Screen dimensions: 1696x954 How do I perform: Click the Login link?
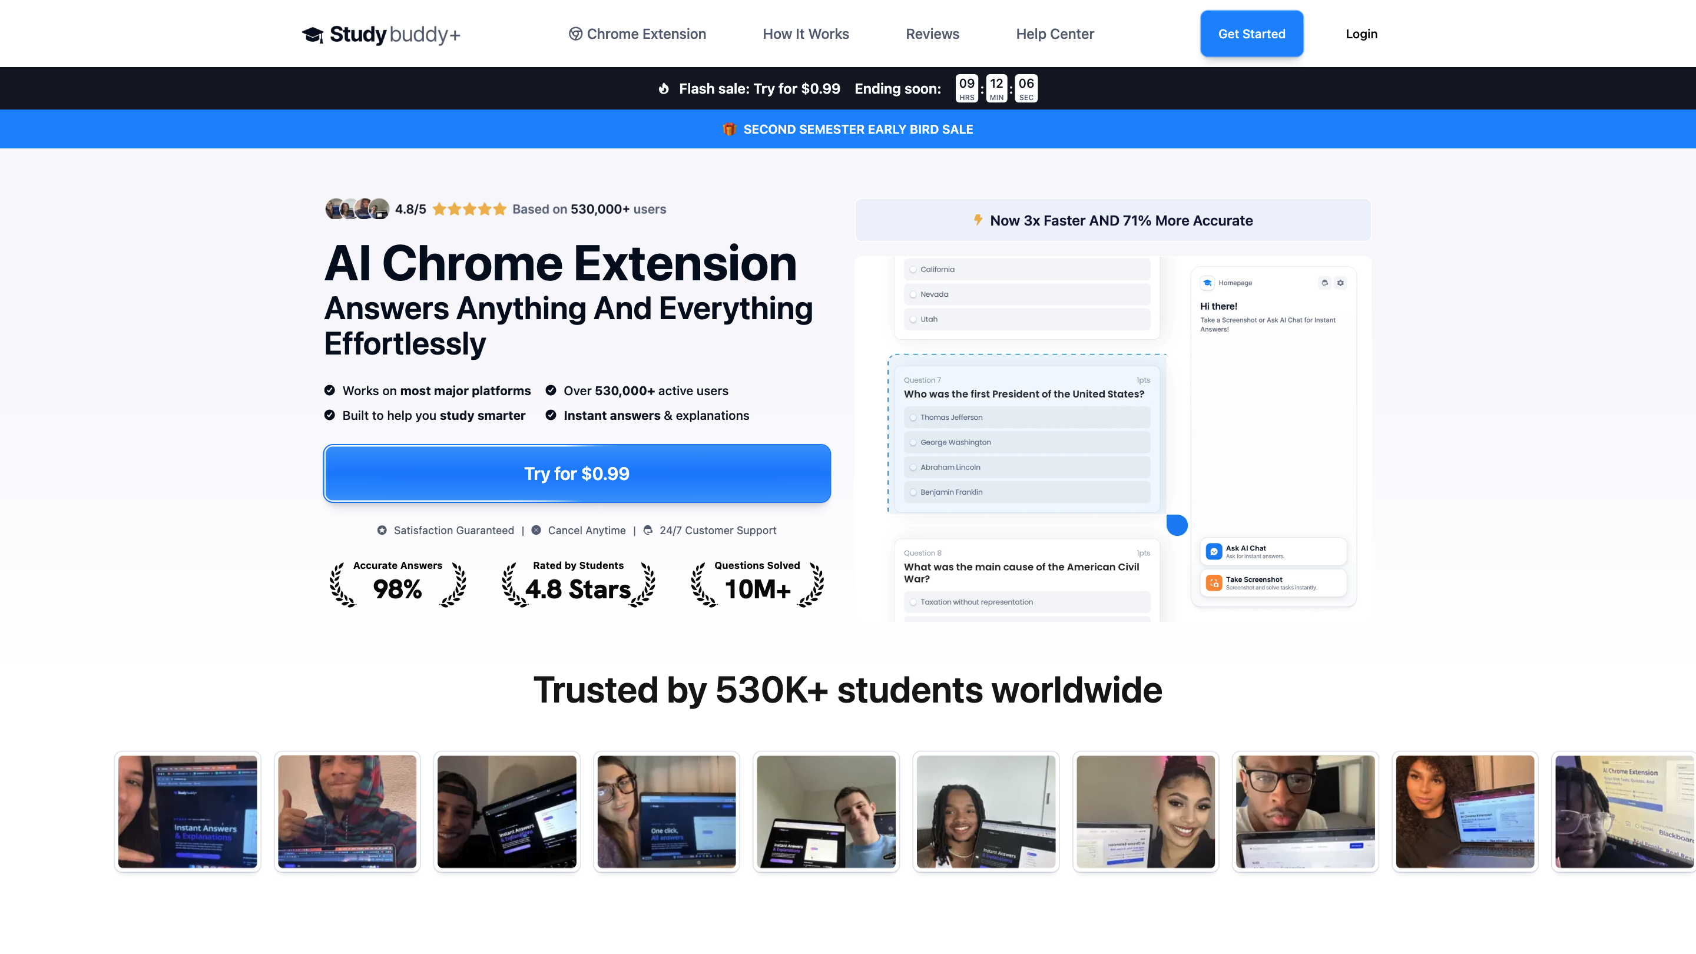(x=1361, y=34)
